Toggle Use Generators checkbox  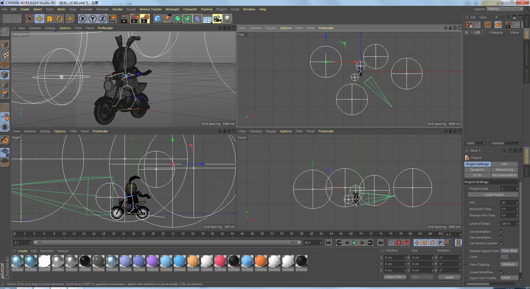[x=502, y=237]
